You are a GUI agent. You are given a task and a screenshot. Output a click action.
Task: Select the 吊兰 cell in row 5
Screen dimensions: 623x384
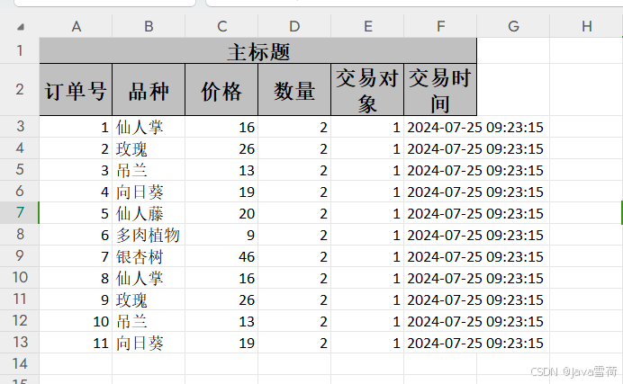[149, 170]
